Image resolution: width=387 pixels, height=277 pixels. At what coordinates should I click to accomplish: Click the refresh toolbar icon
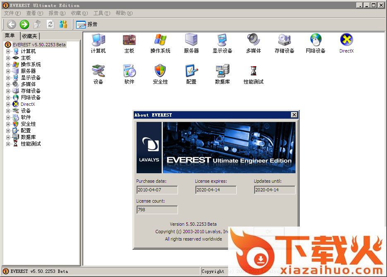tap(50, 24)
